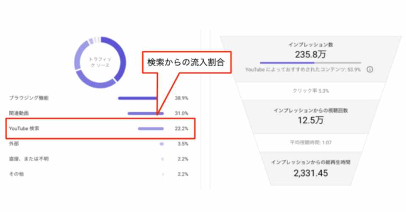The width and height of the screenshot is (406, 212).
Task: Click the 平均視聴時間 1:07 funnel row
Action: (x=310, y=142)
